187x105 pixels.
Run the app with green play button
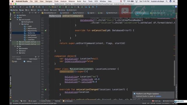[x=60, y=7]
